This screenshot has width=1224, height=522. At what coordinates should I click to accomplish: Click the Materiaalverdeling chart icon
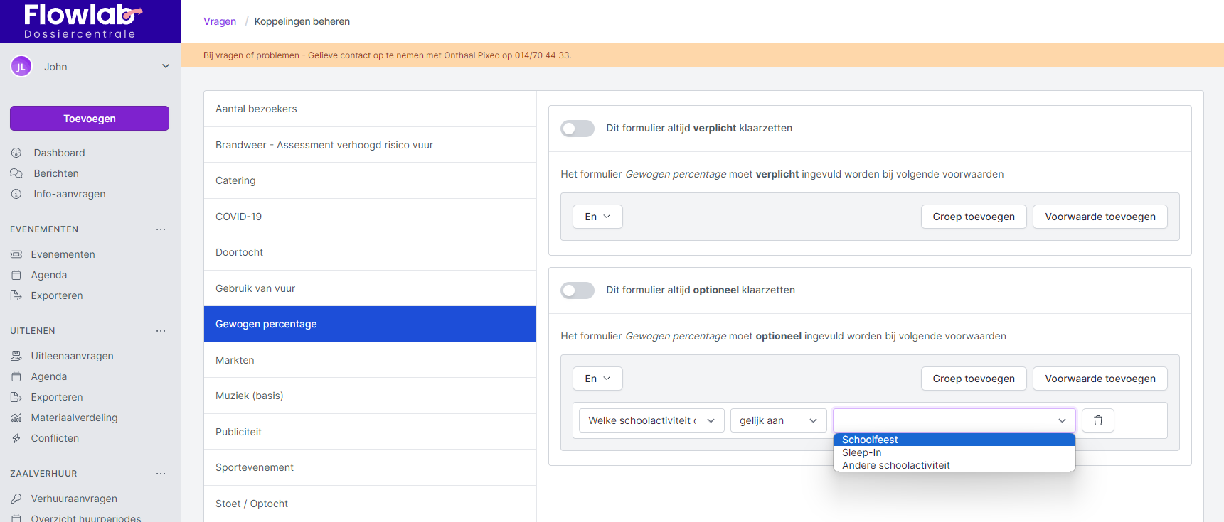coord(16,418)
